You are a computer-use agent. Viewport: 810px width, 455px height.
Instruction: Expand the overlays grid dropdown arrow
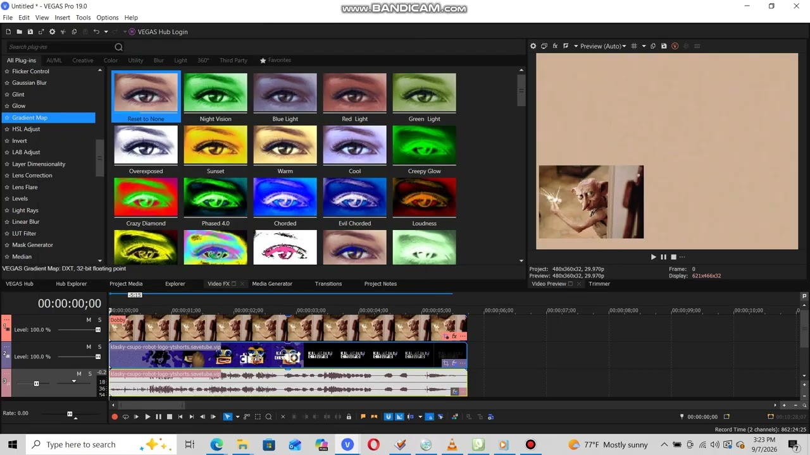(x=644, y=46)
